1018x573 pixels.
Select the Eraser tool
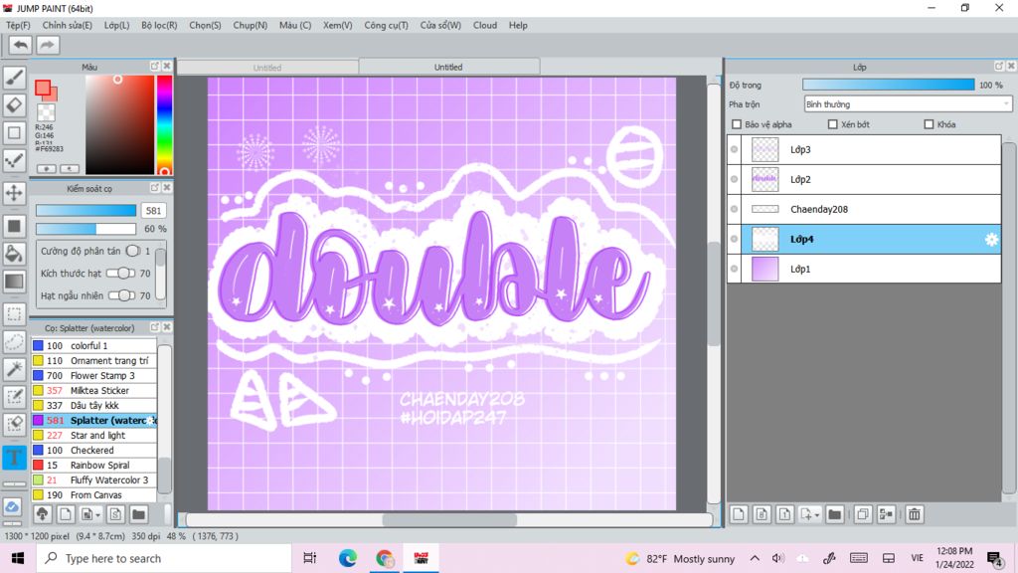pyautogui.click(x=14, y=104)
